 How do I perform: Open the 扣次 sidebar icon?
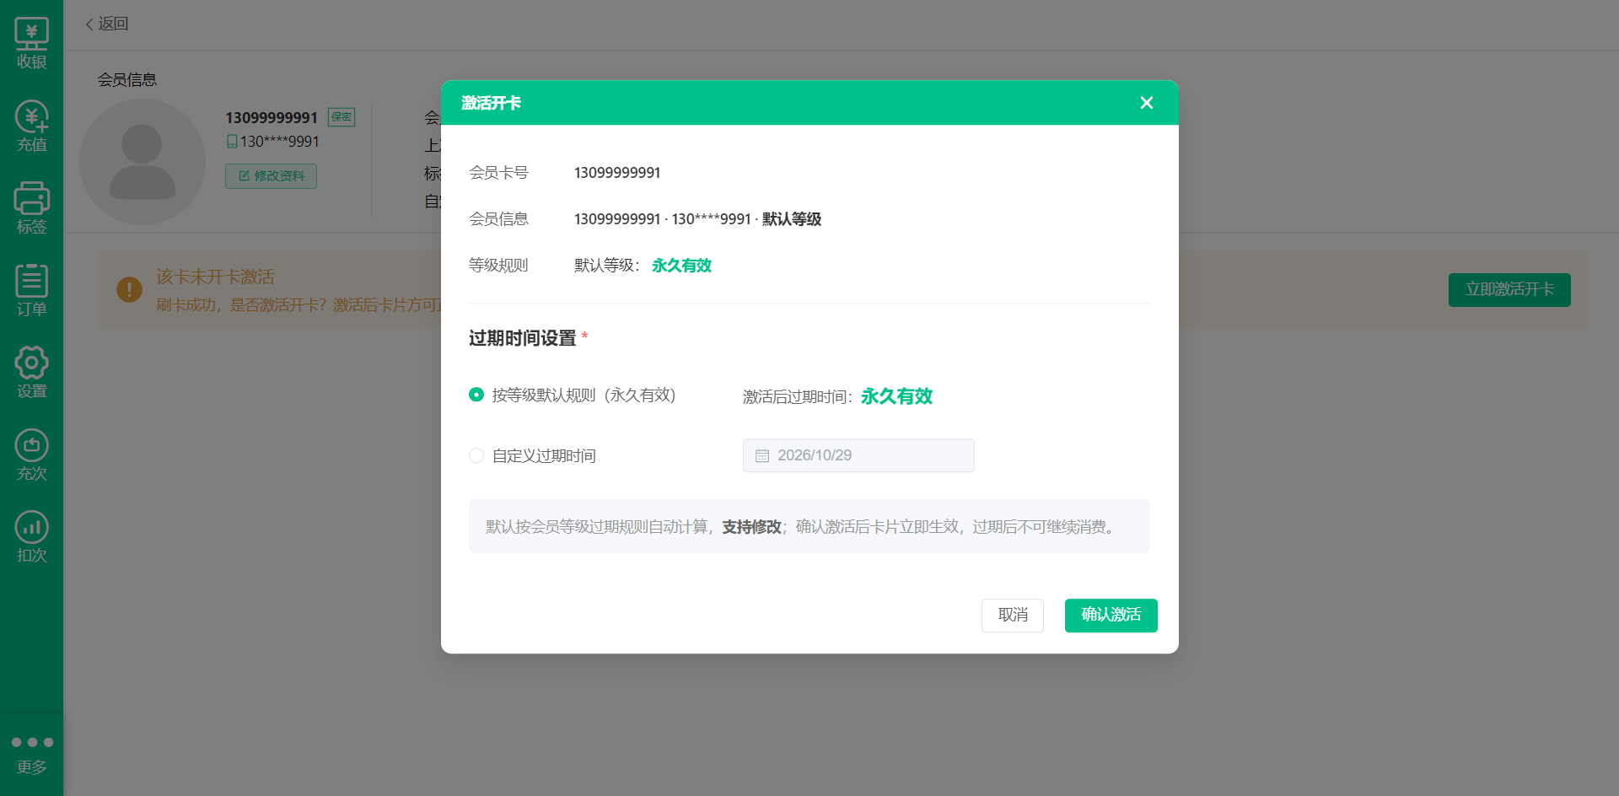click(x=31, y=536)
